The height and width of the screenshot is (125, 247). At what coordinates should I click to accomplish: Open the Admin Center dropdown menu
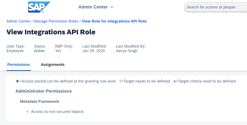point(96,7)
